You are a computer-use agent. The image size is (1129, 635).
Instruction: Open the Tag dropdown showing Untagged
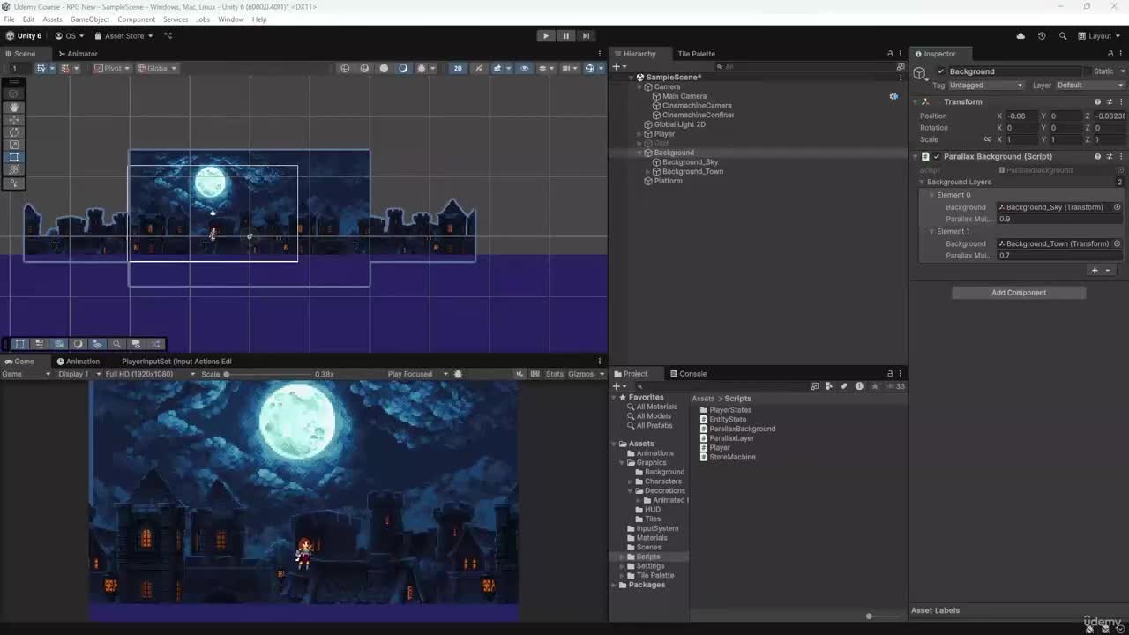[986, 86]
